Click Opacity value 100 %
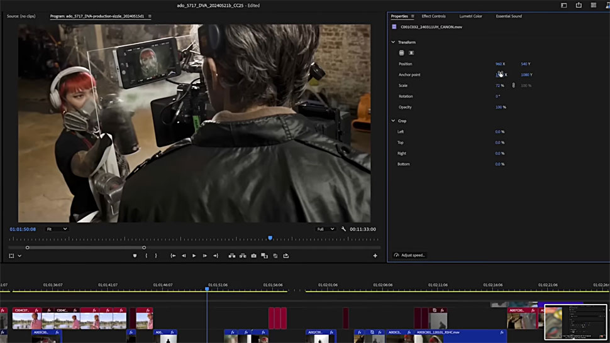 (x=501, y=107)
